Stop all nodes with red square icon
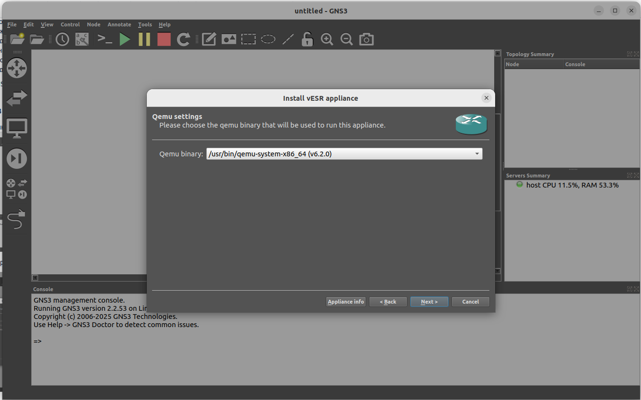 point(164,39)
